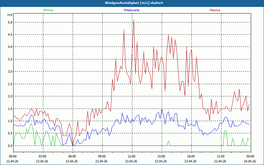264x165 pixels.
Task: Click the 5,0 value on the y-axis
Action: (10, 22)
